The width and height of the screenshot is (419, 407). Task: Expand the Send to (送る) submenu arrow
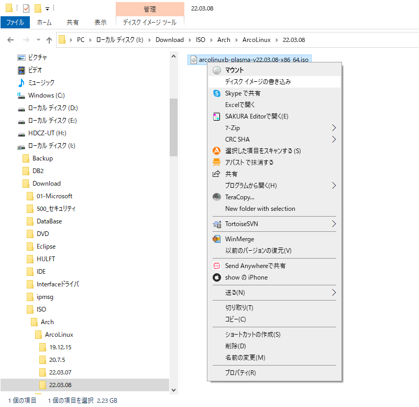coord(334,293)
